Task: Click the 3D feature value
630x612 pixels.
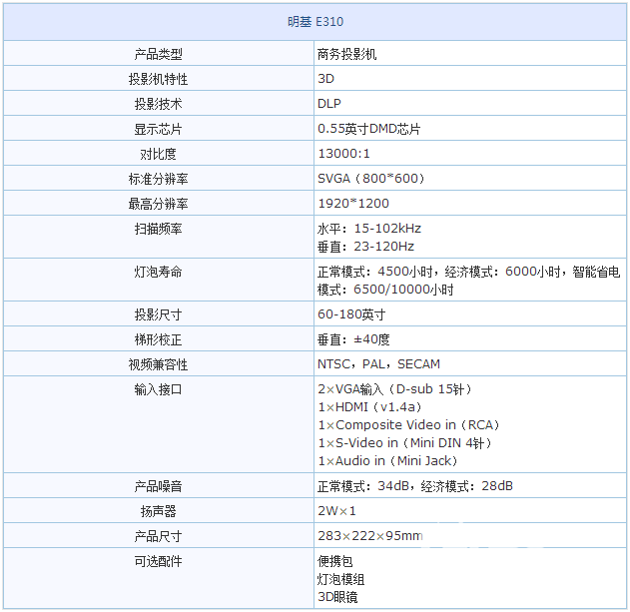Action: point(325,79)
